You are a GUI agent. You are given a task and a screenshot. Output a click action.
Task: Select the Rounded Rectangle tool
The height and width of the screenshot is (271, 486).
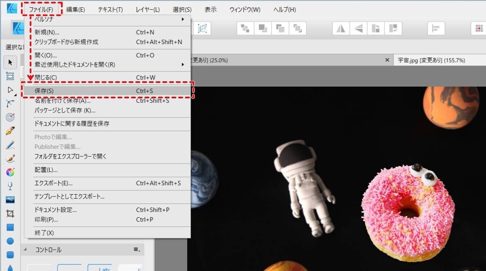click(x=10, y=255)
